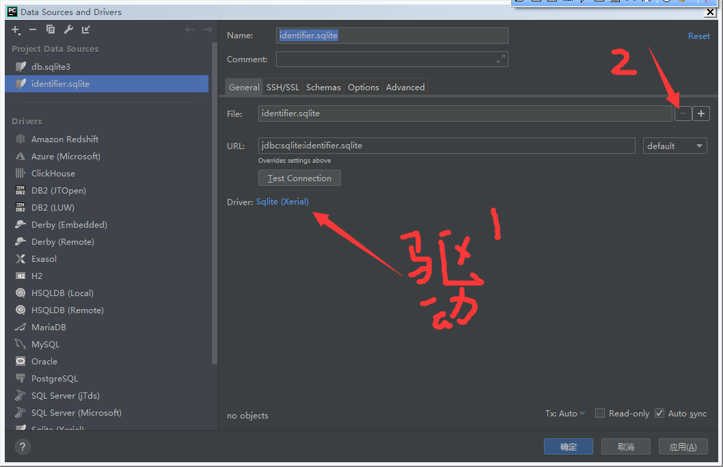Viewport: 723px width, 467px height.
Task: Select identifier.sqlite data source
Action: (x=107, y=83)
